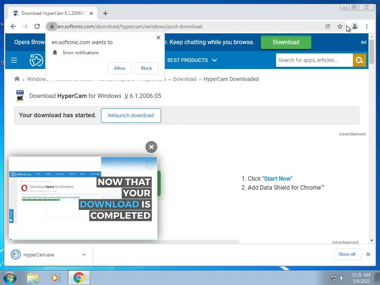Open Windows Explorer from the taskbar
The width and height of the screenshot is (380, 285).
coord(33,278)
